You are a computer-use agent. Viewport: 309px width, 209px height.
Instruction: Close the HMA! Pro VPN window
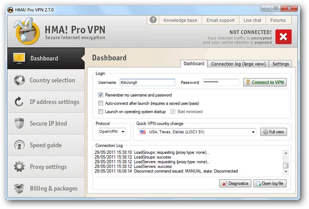pyautogui.click(x=289, y=8)
